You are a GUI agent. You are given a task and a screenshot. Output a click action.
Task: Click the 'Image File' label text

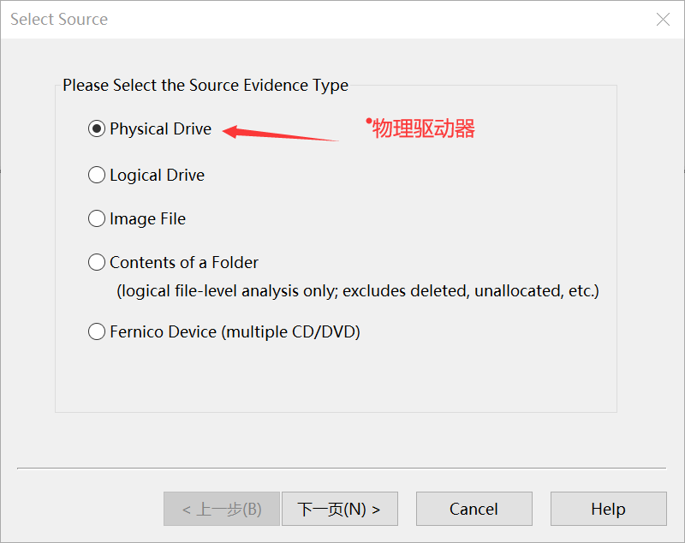147,218
